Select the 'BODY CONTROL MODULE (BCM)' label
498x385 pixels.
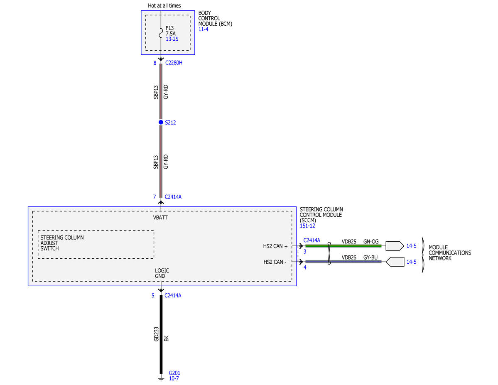[215, 18]
